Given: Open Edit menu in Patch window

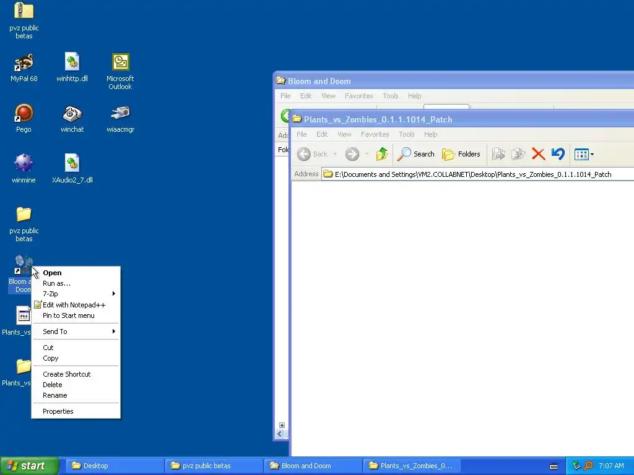Looking at the screenshot, I should pos(322,134).
